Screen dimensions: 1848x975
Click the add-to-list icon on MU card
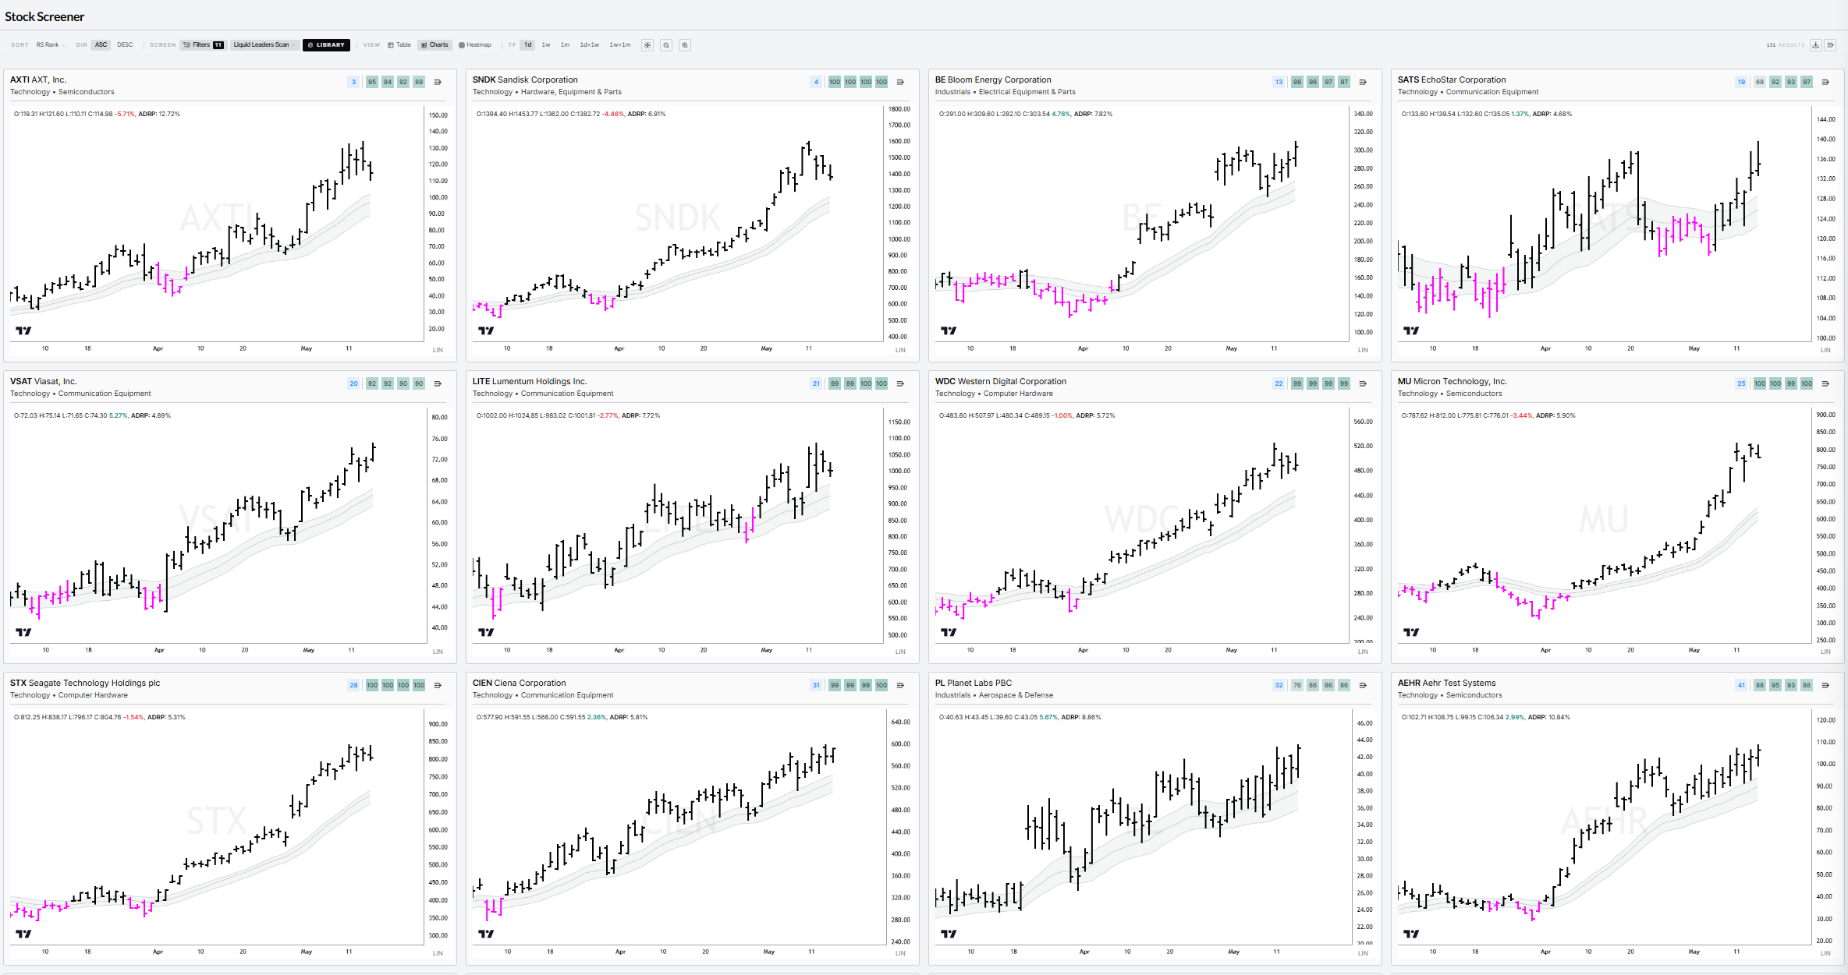click(x=1825, y=383)
